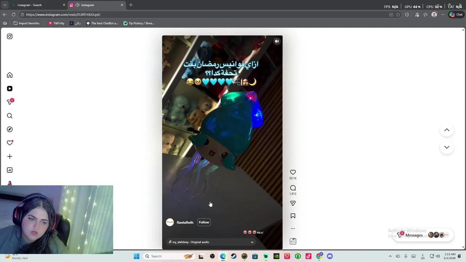Open the دكان bookmark
The width and height of the screenshot is (466, 262).
(x=75, y=23)
